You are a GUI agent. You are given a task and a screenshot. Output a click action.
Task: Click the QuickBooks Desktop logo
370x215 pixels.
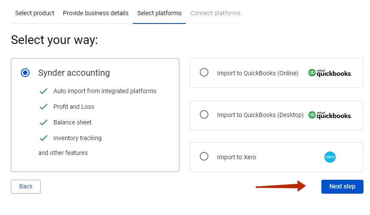(x=330, y=115)
